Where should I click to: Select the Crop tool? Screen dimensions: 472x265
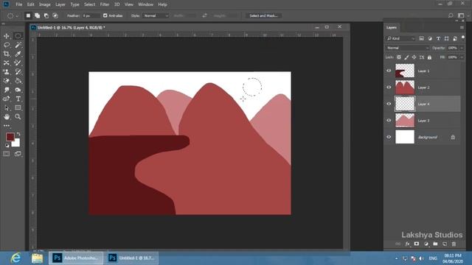pyautogui.click(x=7, y=54)
